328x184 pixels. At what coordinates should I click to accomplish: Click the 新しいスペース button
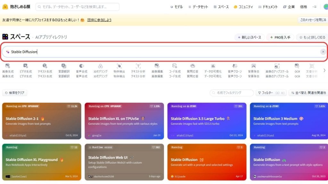point(249,38)
